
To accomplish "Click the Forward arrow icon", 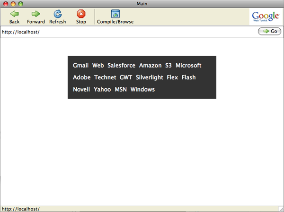I will point(35,14).
